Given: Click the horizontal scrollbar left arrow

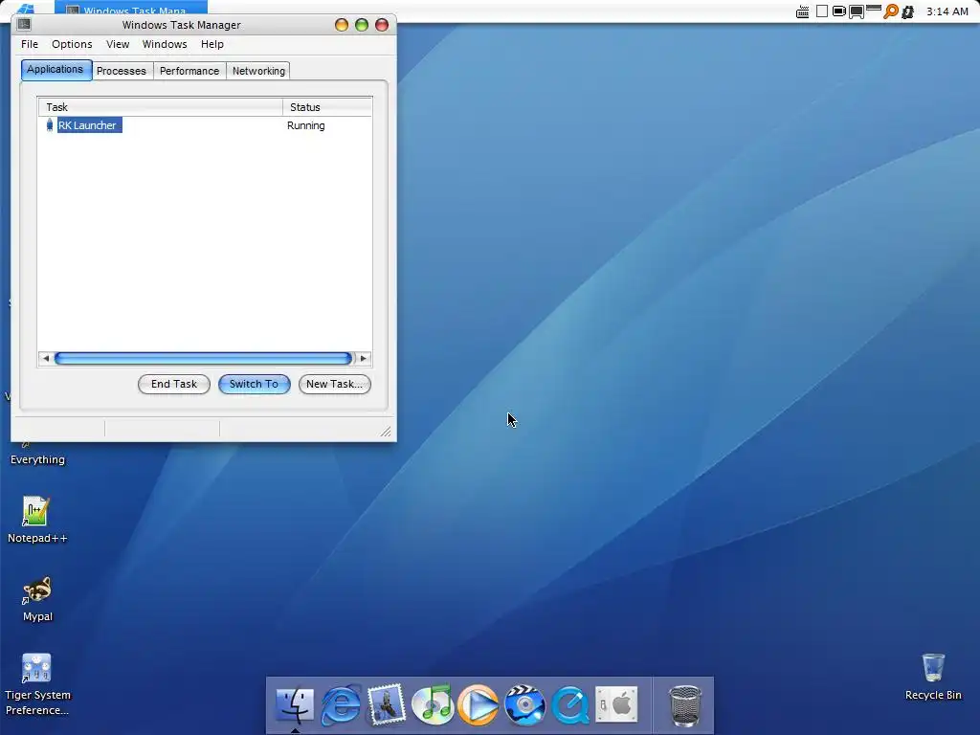Looking at the screenshot, I should click(x=46, y=358).
